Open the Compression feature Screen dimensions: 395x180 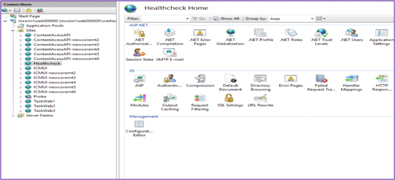[200, 81]
